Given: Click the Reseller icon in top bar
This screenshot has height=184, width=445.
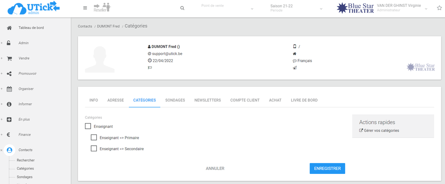Looking at the screenshot, I should coord(102,8).
